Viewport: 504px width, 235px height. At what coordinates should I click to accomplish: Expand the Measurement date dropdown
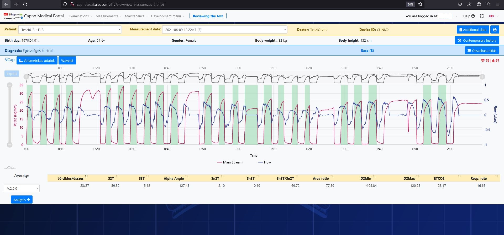(225, 30)
